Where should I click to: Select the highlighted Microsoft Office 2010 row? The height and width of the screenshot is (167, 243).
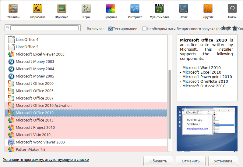click(x=86, y=113)
